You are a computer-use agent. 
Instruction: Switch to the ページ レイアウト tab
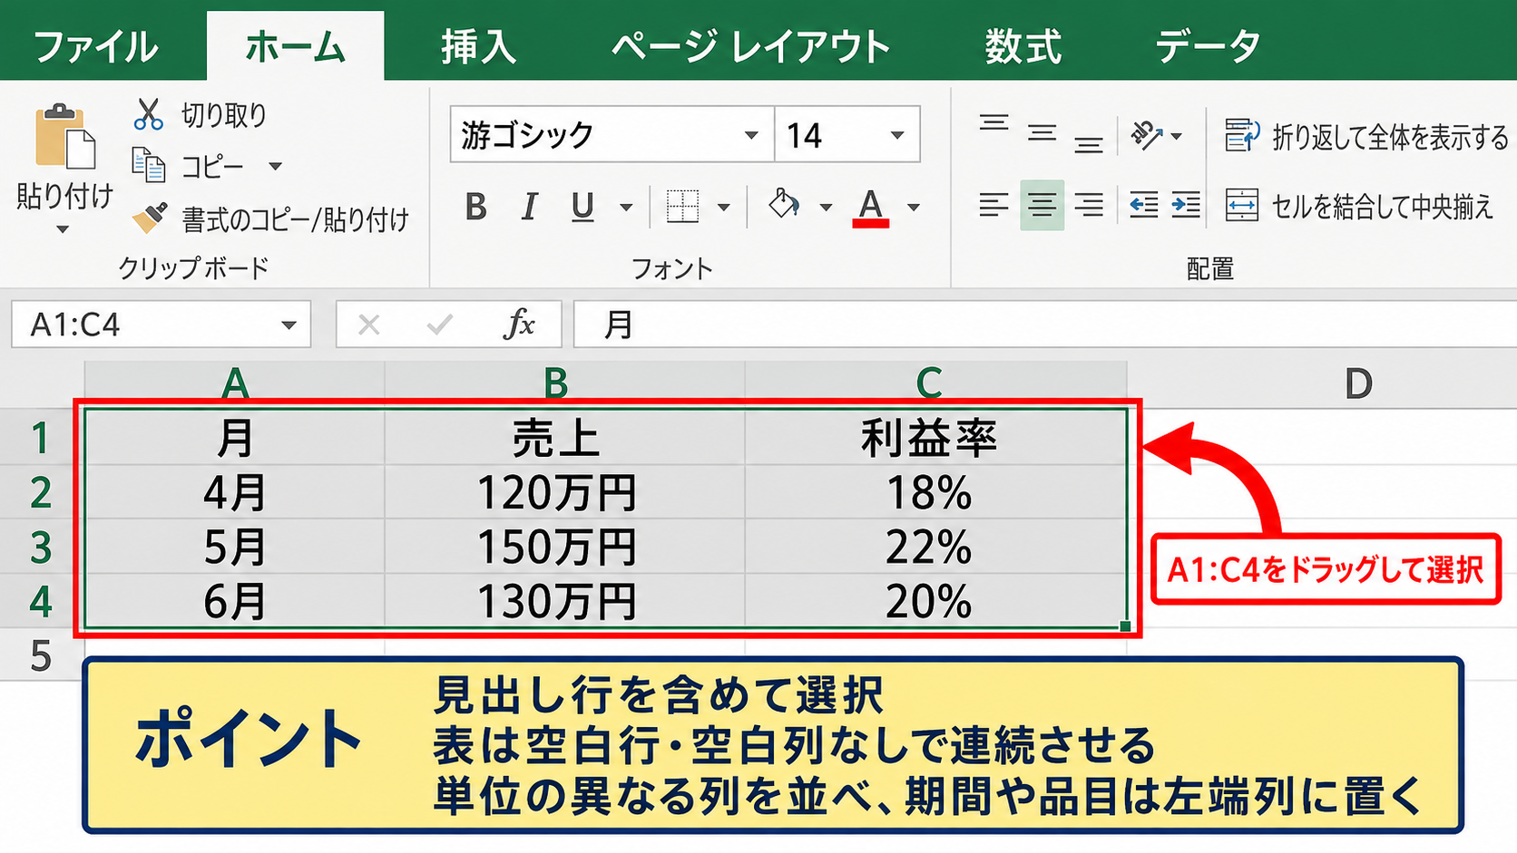(750, 47)
